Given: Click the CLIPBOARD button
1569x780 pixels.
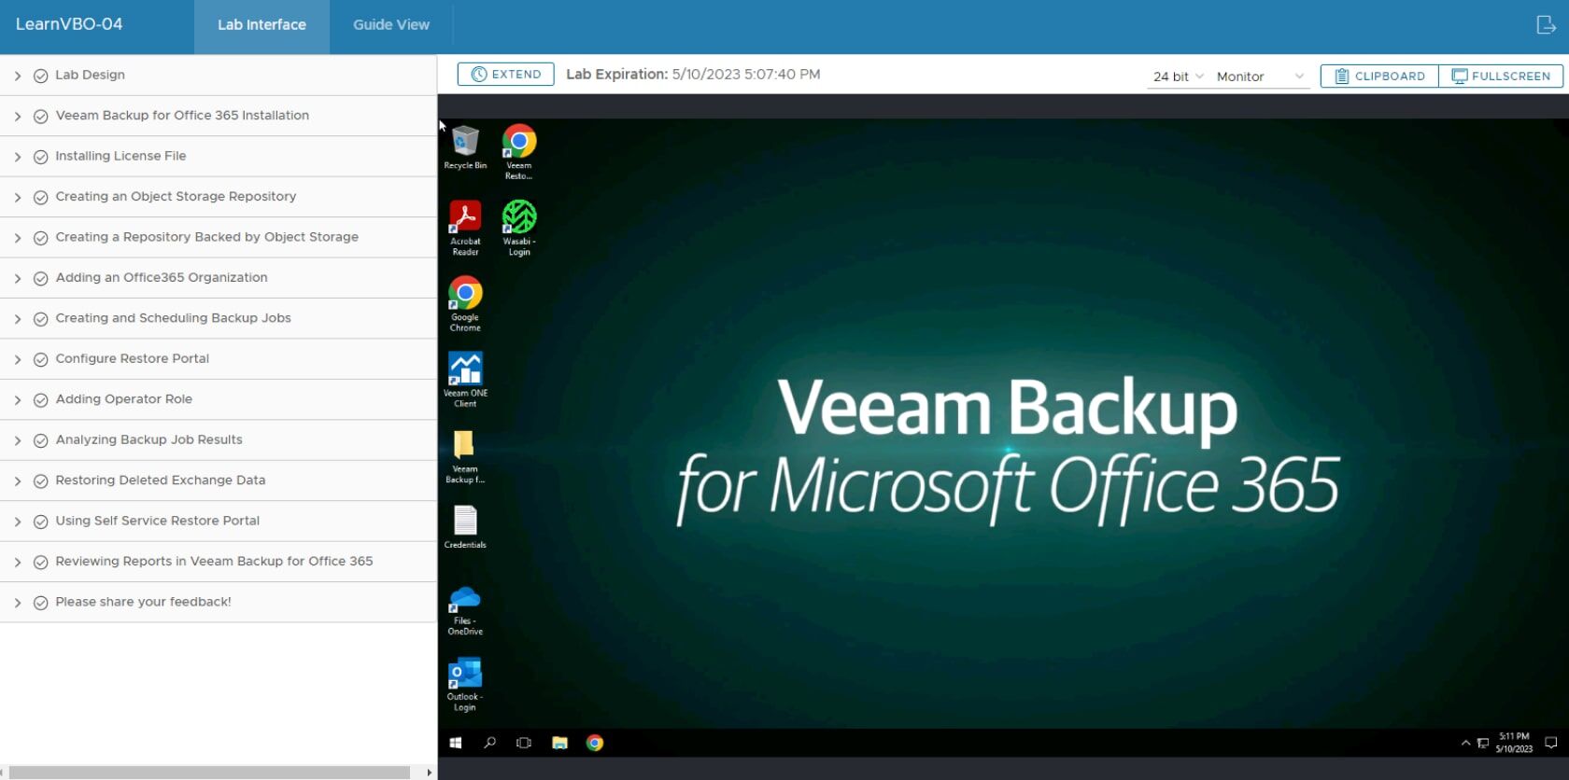Looking at the screenshot, I should 1379,76.
